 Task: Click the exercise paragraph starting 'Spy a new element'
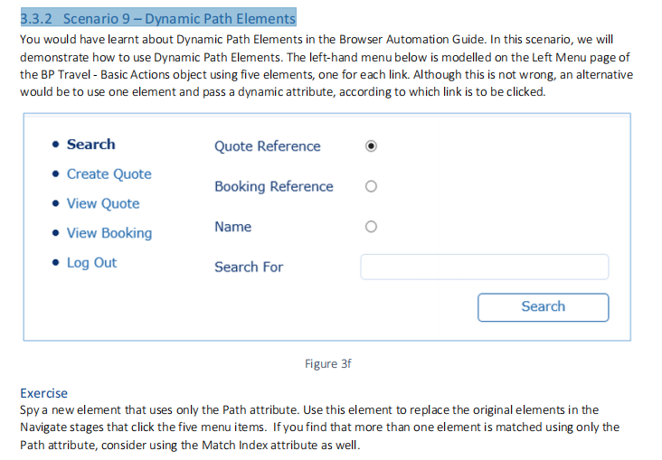319,427
